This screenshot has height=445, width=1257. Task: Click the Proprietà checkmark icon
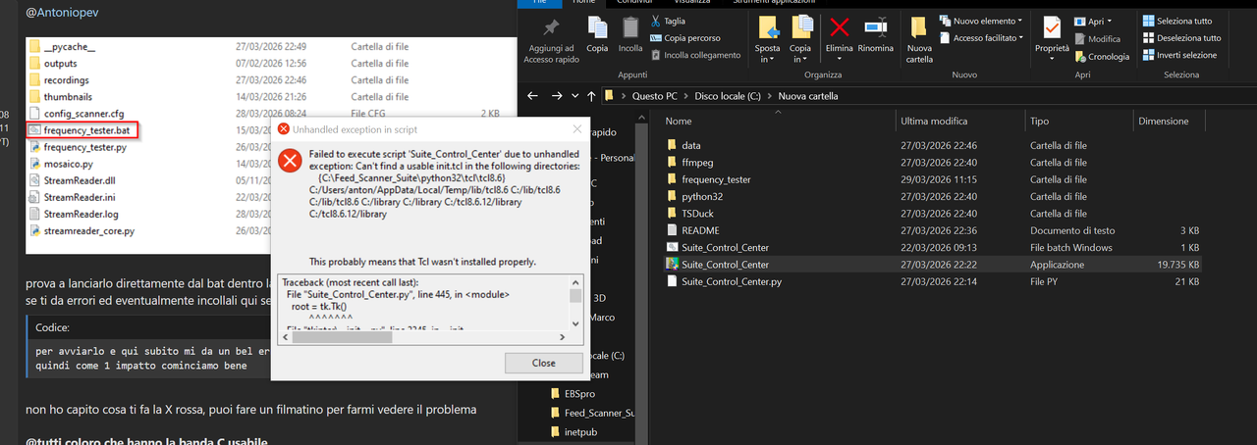pyautogui.click(x=1052, y=27)
